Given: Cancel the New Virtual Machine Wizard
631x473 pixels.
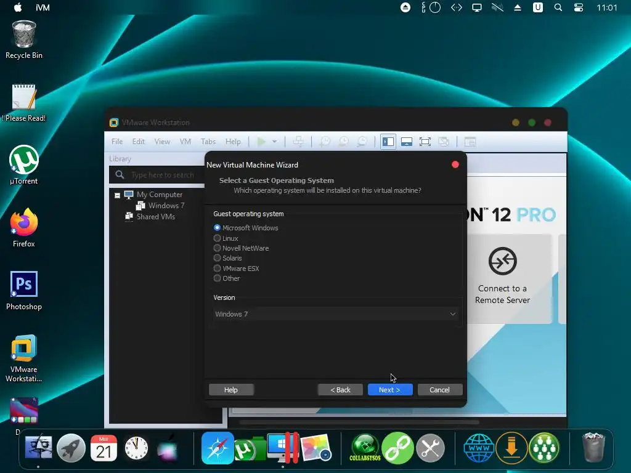Looking at the screenshot, I should 440,390.
